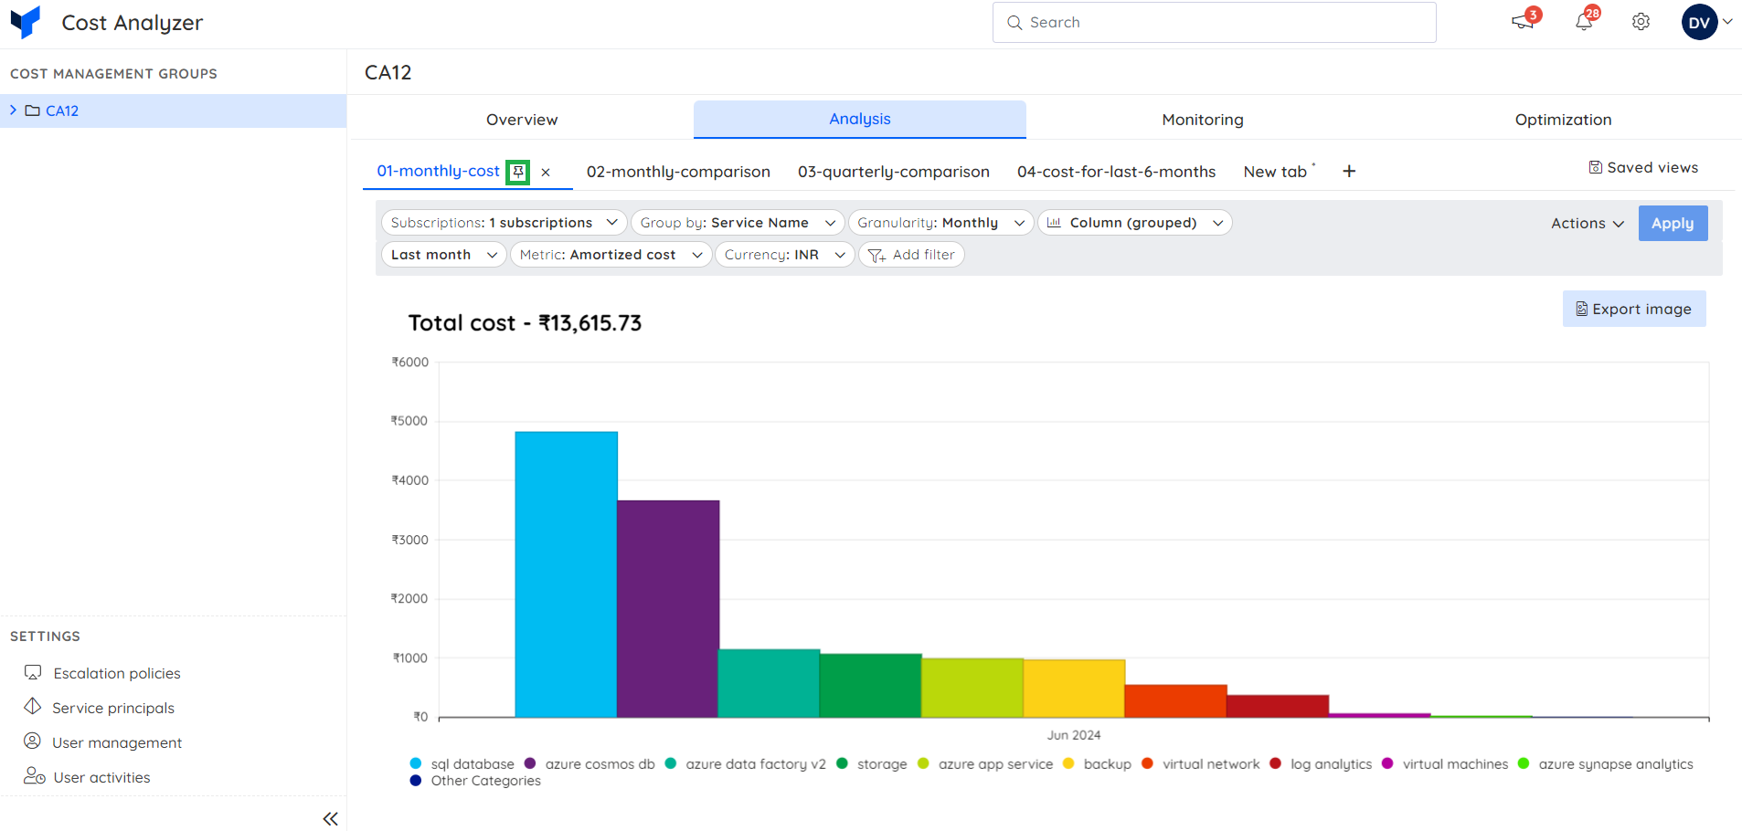Open User management settings
This screenshot has width=1742, height=831.
[102, 742]
